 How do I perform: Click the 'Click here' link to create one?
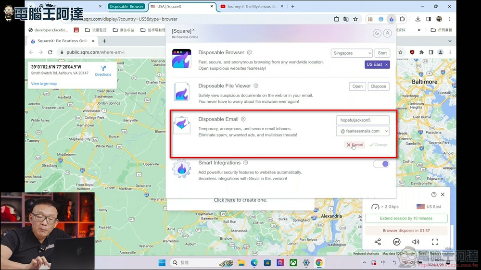coord(225,200)
